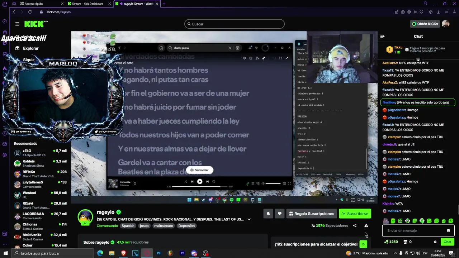Image resolution: width=459 pixels, height=258 pixels.
Task: Open the Windows notification center
Action: 451,253
